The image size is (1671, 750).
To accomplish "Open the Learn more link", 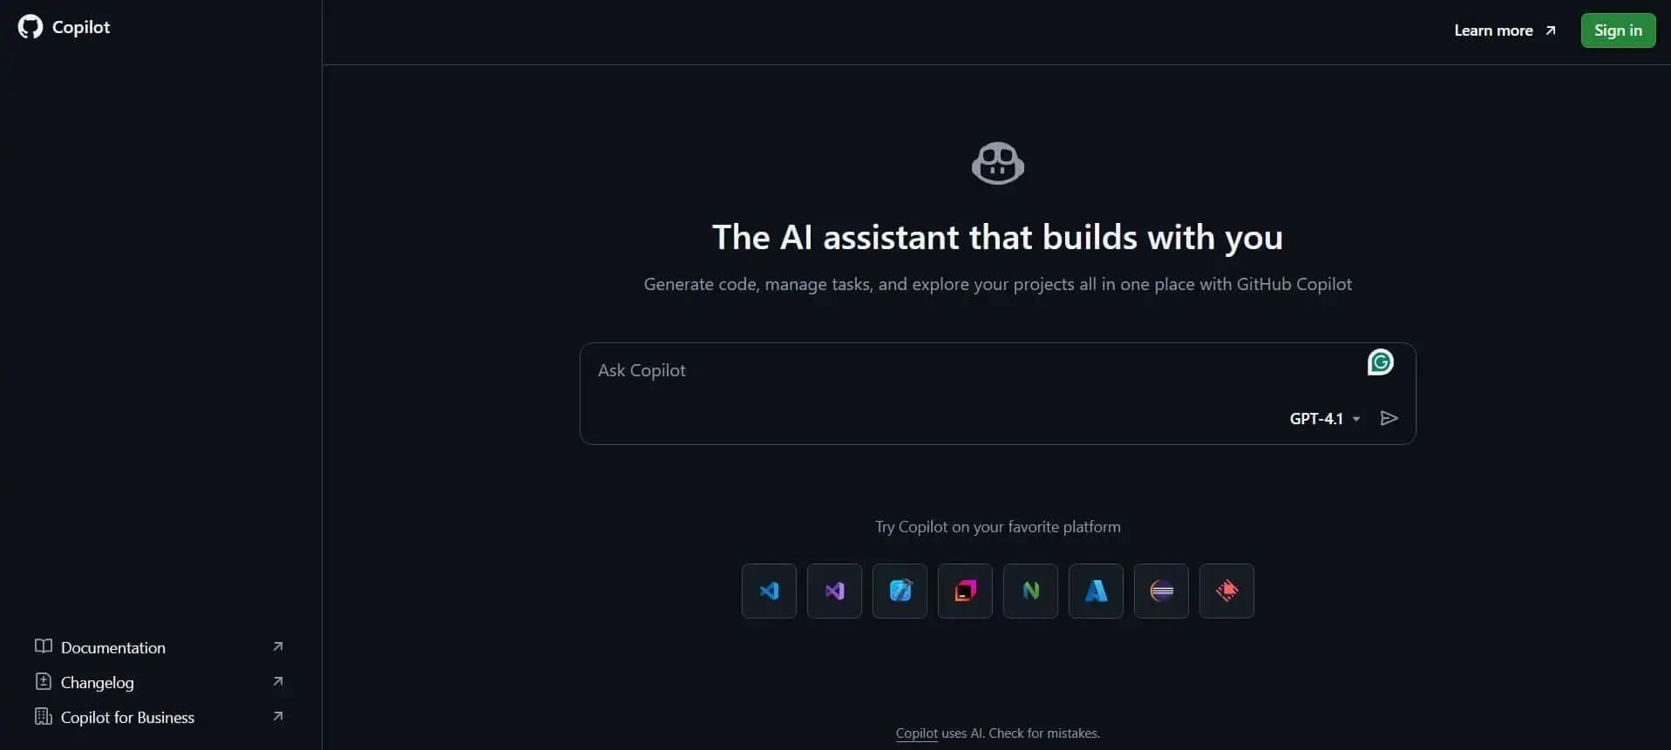I will coord(1505,30).
